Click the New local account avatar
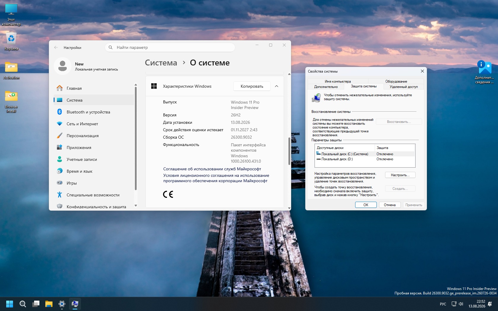 63,66
